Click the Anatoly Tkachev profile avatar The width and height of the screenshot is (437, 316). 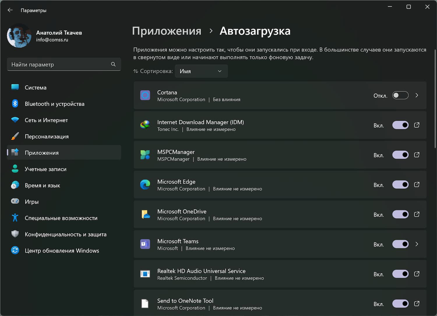pyautogui.click(x=19, y=36)
